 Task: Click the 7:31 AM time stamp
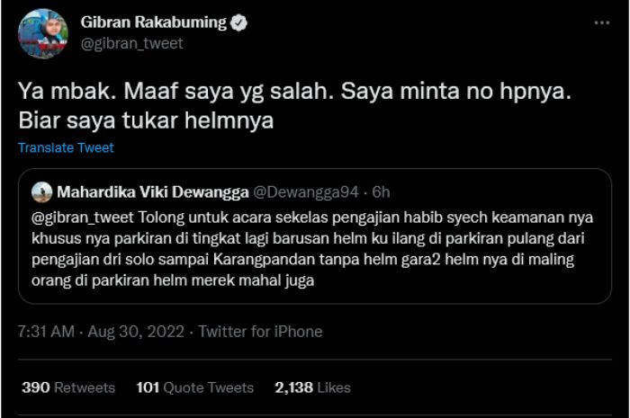pos(45,332)
